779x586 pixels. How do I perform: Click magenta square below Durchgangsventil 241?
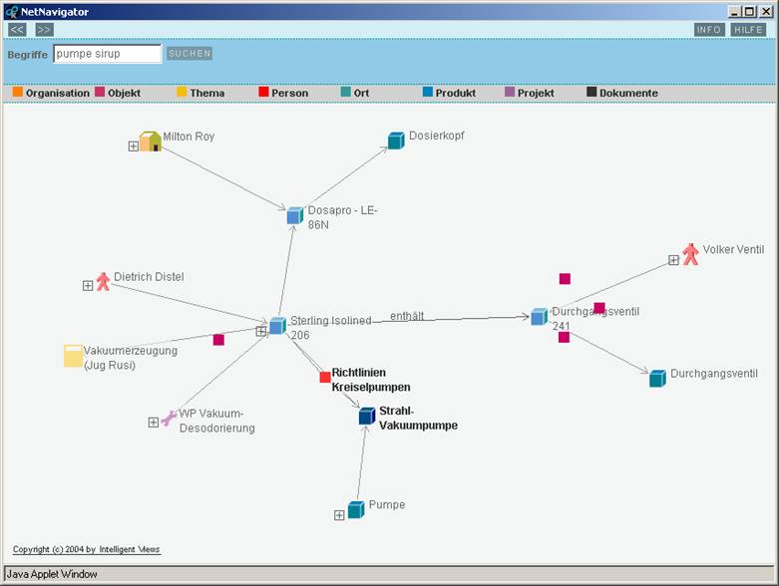coord(564,338)
